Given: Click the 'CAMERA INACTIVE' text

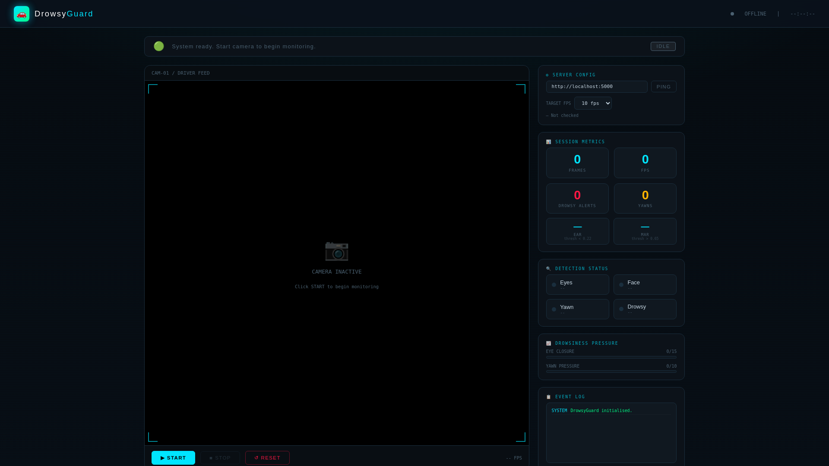Looking at the screenshot, I should [x=337, y=272].
